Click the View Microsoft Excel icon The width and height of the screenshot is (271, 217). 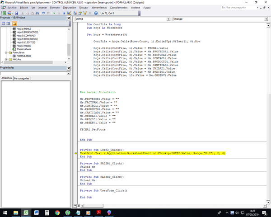[x=4, y=14]
